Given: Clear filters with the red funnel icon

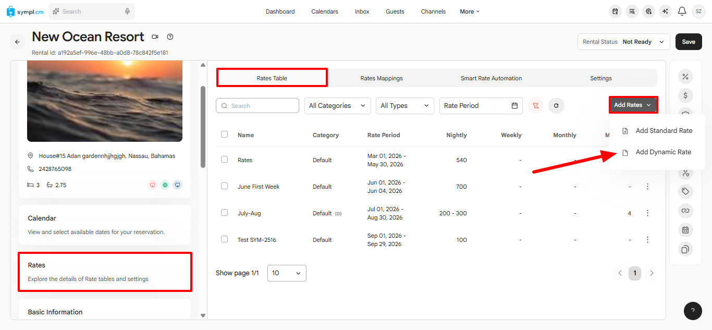Looking at the screenshot, I should (x=535, y=105).
